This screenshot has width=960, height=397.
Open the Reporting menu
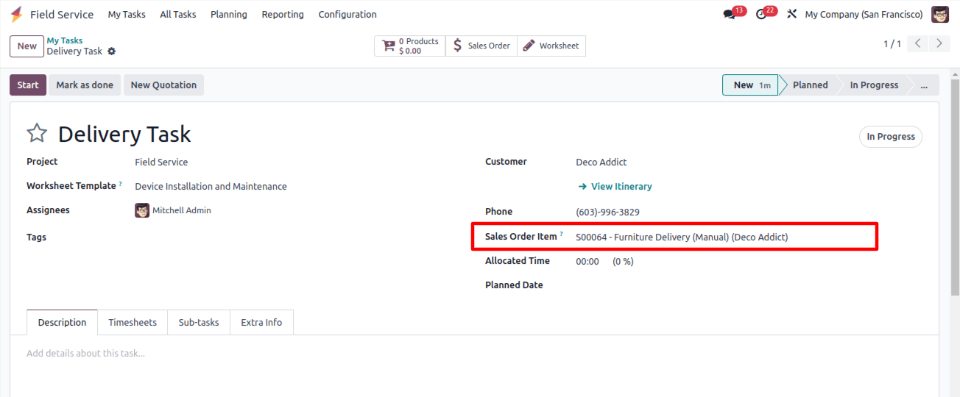(283, 15)
